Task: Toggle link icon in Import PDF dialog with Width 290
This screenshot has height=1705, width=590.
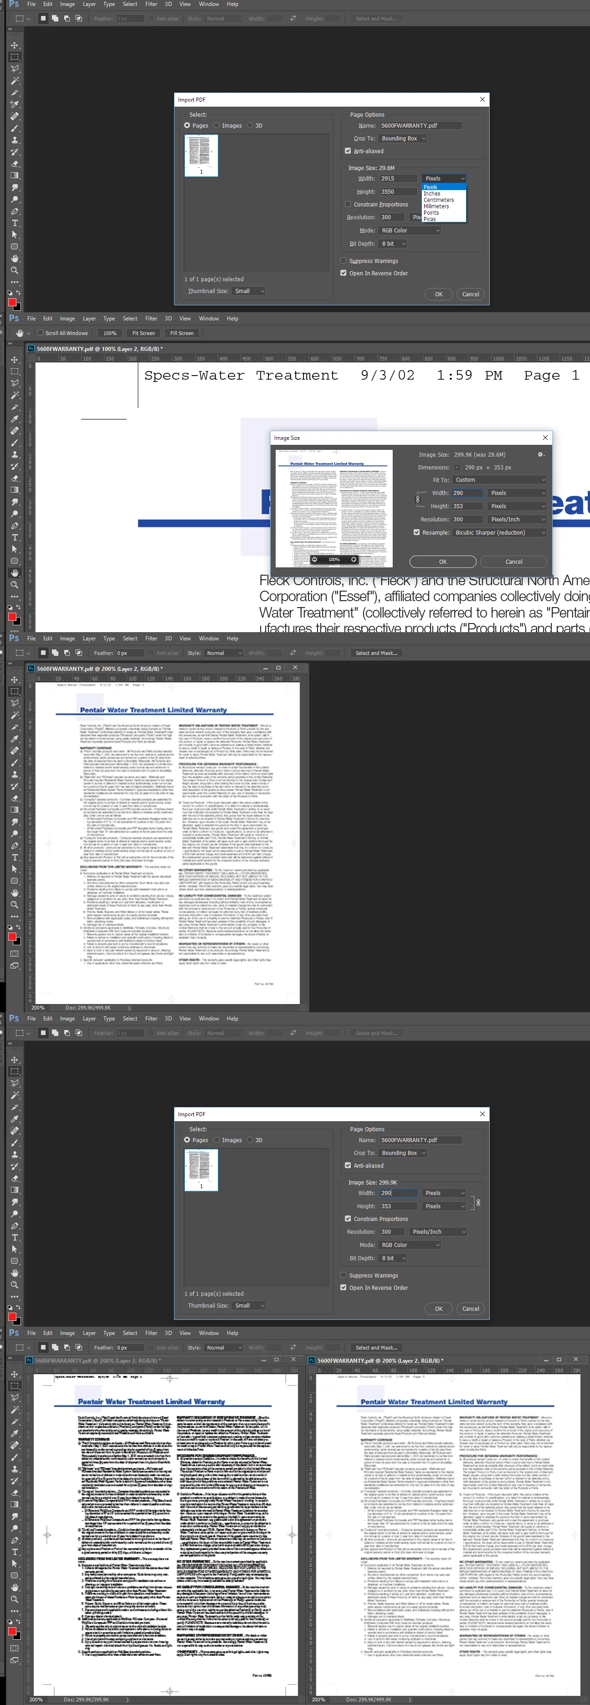Action: tap(478, 1202)
